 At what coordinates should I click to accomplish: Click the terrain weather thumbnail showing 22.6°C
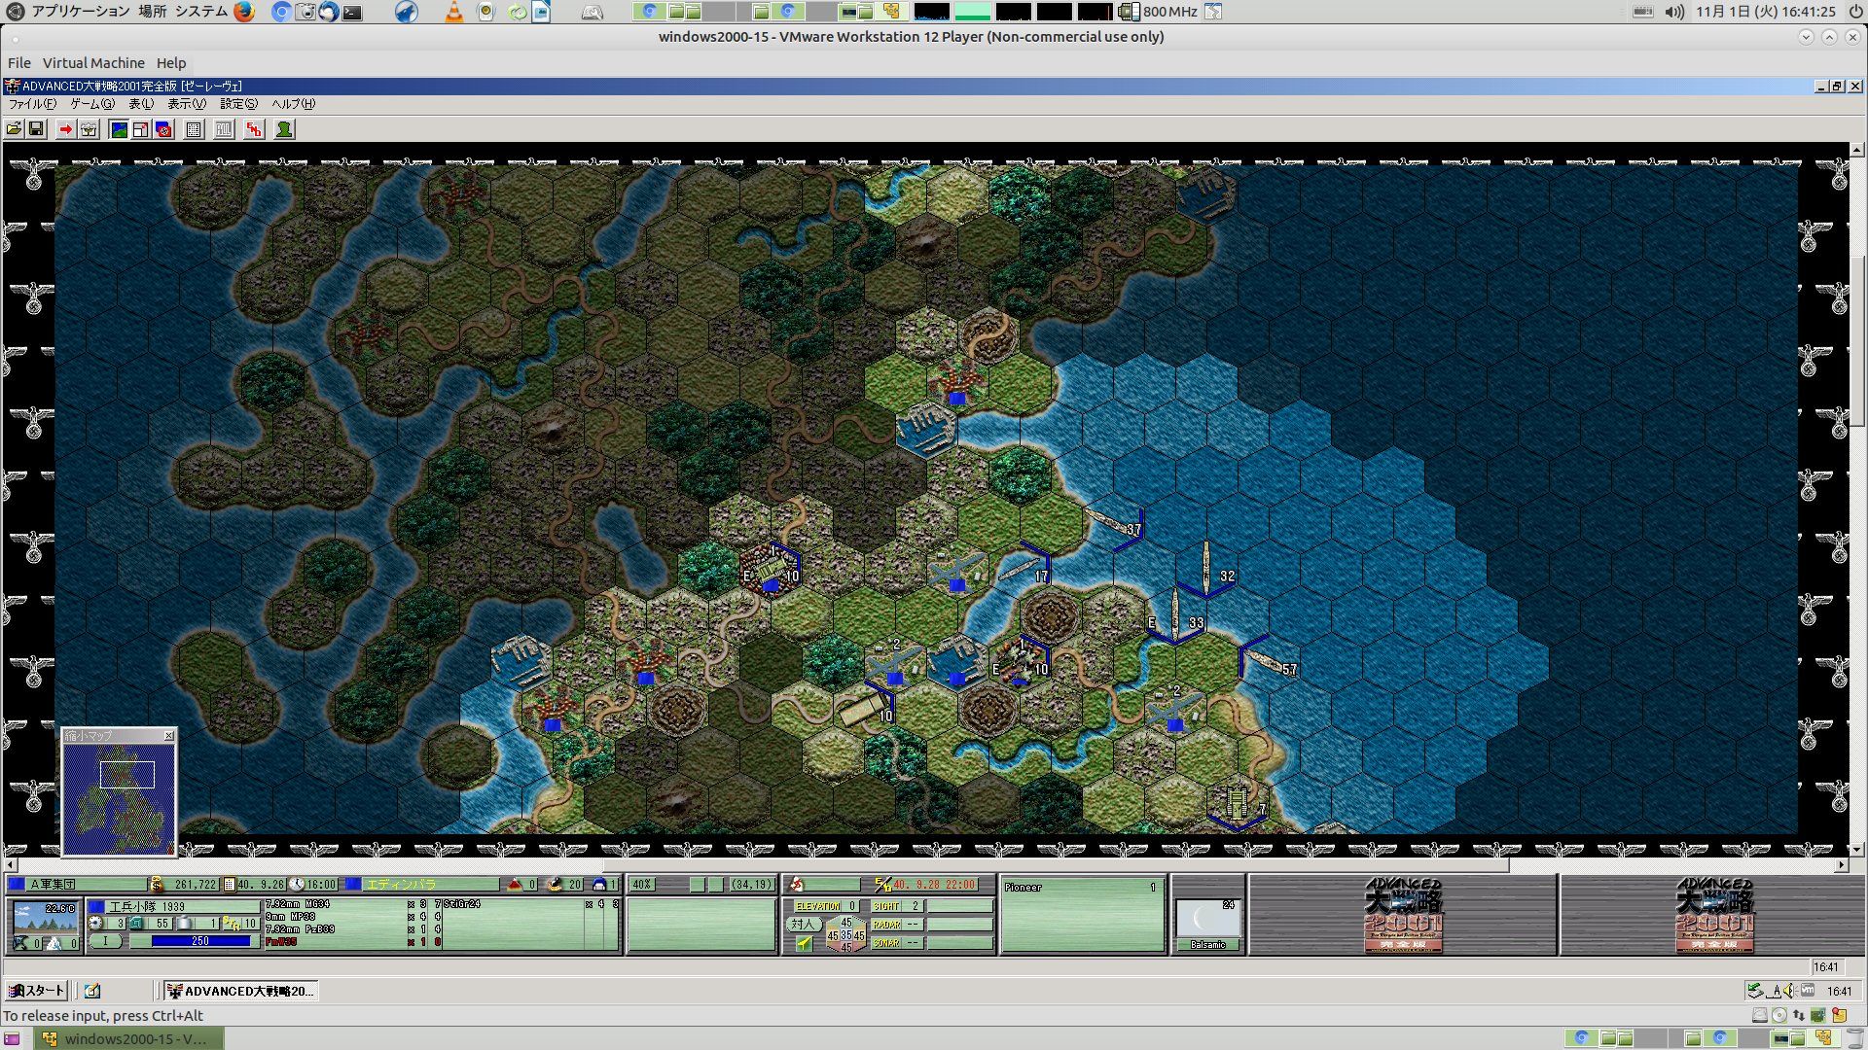46,917
